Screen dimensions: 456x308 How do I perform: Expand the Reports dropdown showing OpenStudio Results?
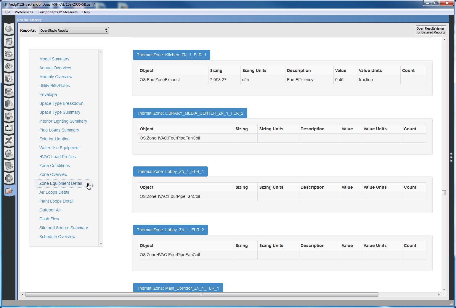pos(74,31)
